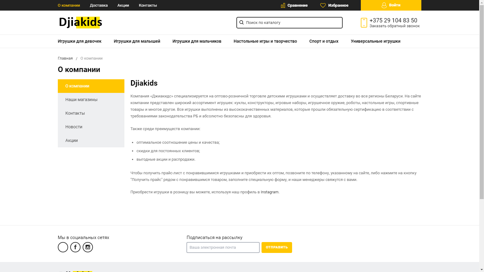Open the first empty social circle icon

[x=63, y=247]
